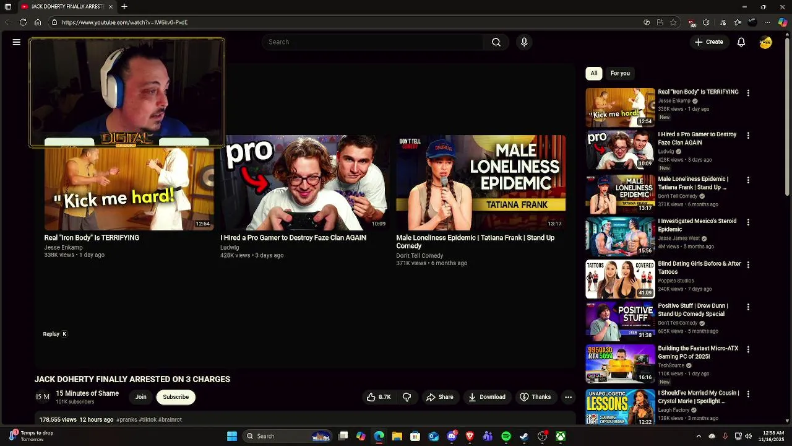Open the Kick me hard endscreen thumbnail
792x446 pixels.
pos(129,188)
